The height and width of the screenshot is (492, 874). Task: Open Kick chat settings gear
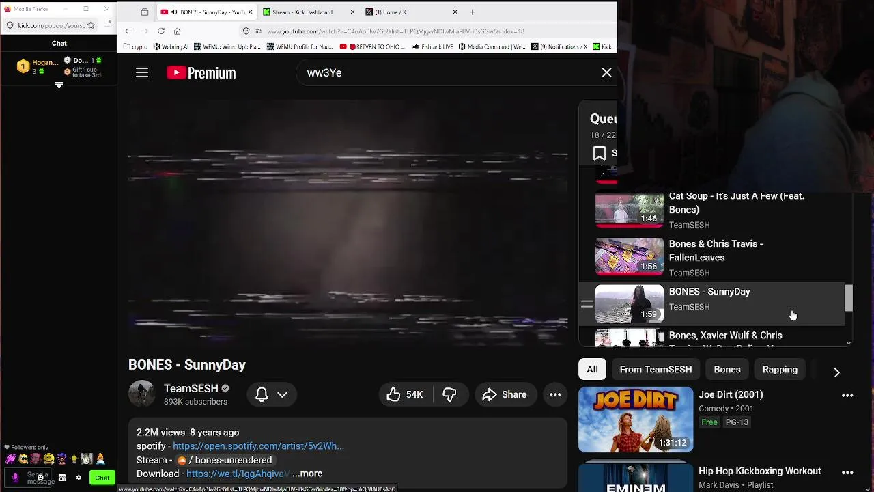click(x=79, y=478)
